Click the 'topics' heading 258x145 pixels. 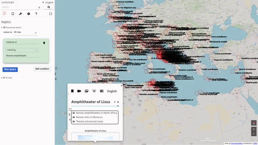(x=6, y=22)
